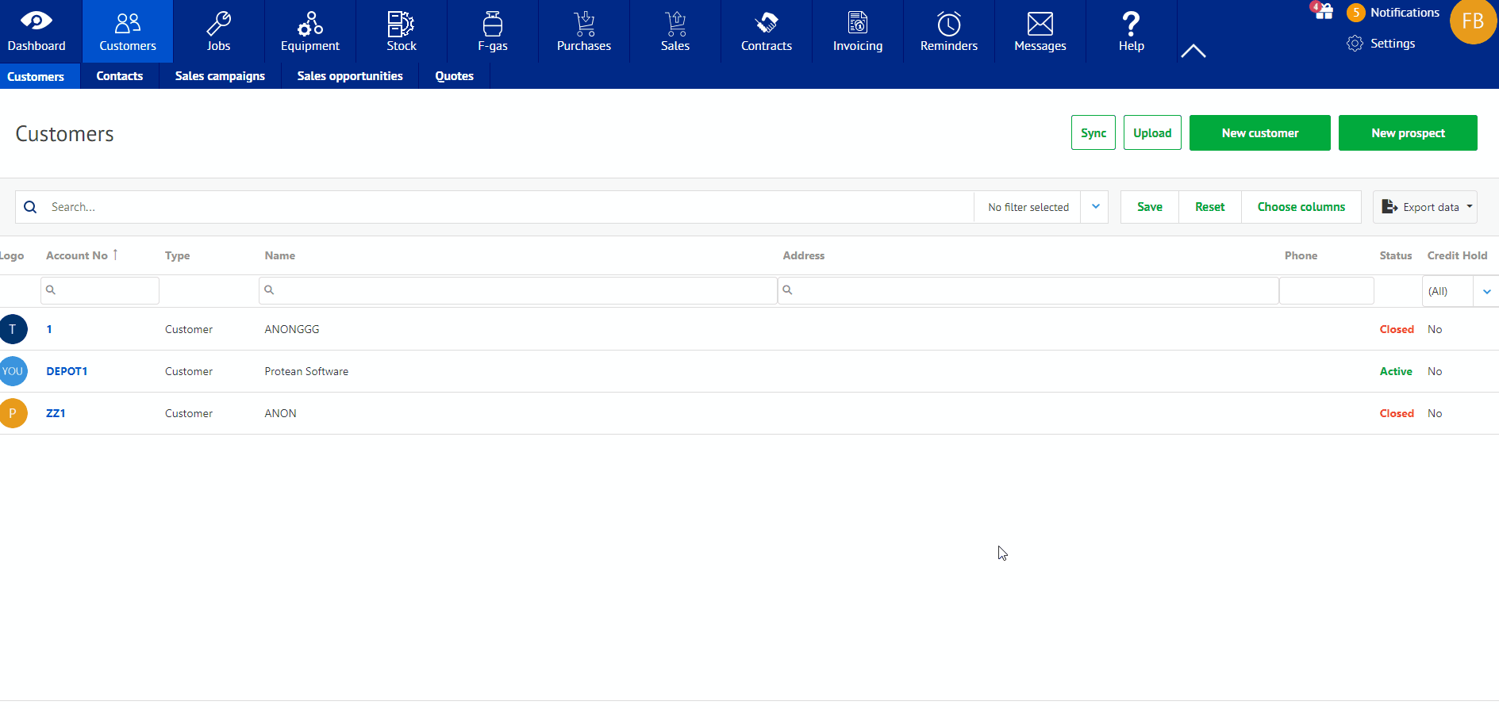
Task: Click the Active status for DEPOT1
Action: tap(1396, 371)
